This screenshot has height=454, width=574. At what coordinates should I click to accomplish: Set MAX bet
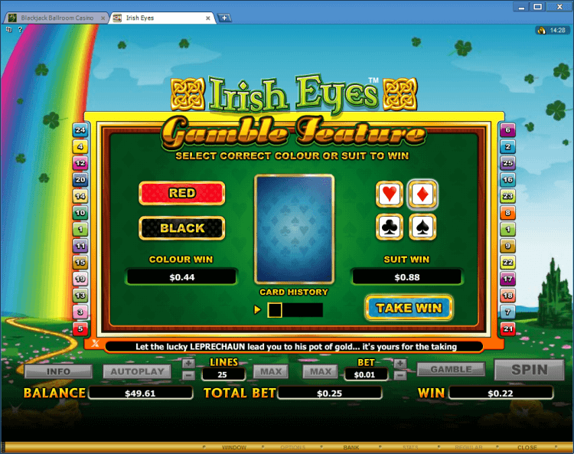point(321,371)
